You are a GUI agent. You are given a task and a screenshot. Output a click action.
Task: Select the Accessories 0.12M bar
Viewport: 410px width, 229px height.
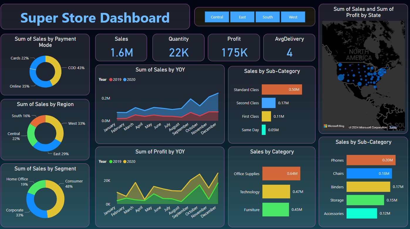tap(362, 213)
